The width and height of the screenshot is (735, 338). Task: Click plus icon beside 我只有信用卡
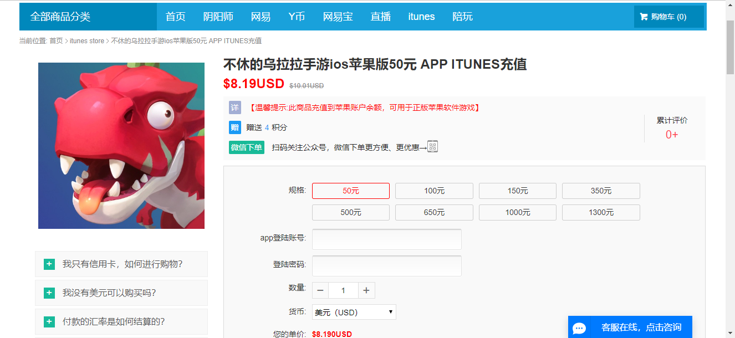pos(49,264)
